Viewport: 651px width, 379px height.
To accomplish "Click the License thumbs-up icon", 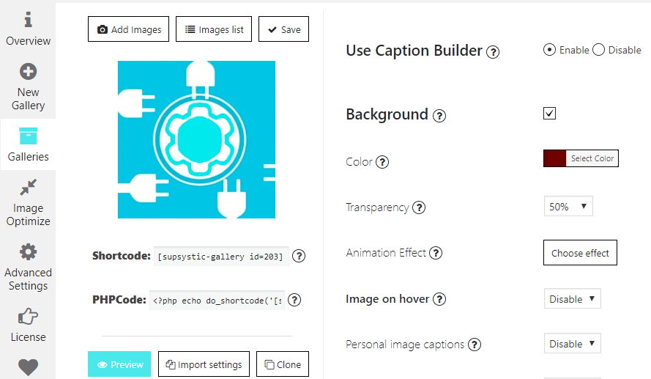I will (x=28, y=316).
